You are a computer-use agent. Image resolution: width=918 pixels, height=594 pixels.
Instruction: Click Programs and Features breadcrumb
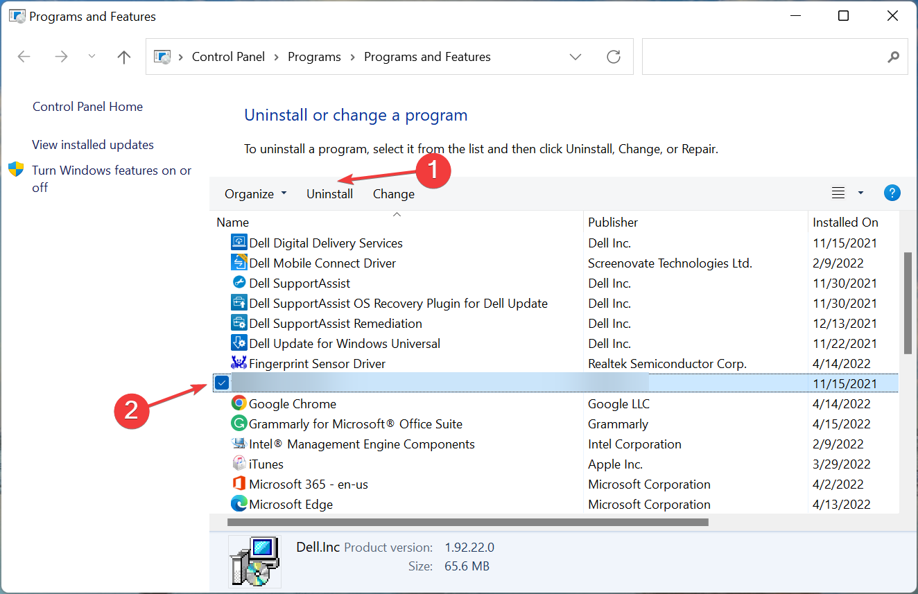tap(427, 57)
